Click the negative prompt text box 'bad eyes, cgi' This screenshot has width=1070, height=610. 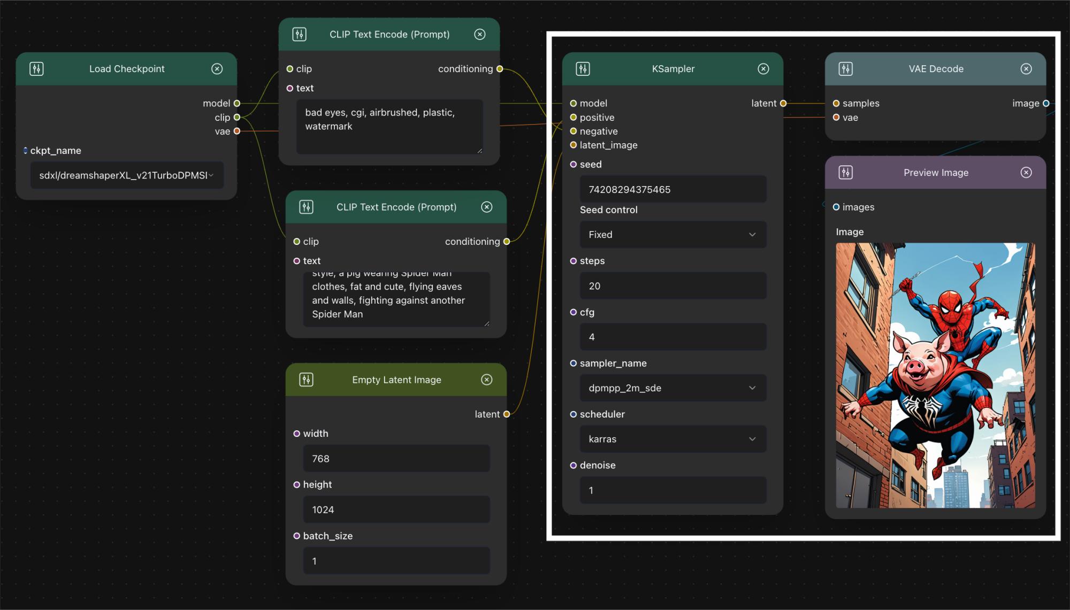click(x=389, y=127)
